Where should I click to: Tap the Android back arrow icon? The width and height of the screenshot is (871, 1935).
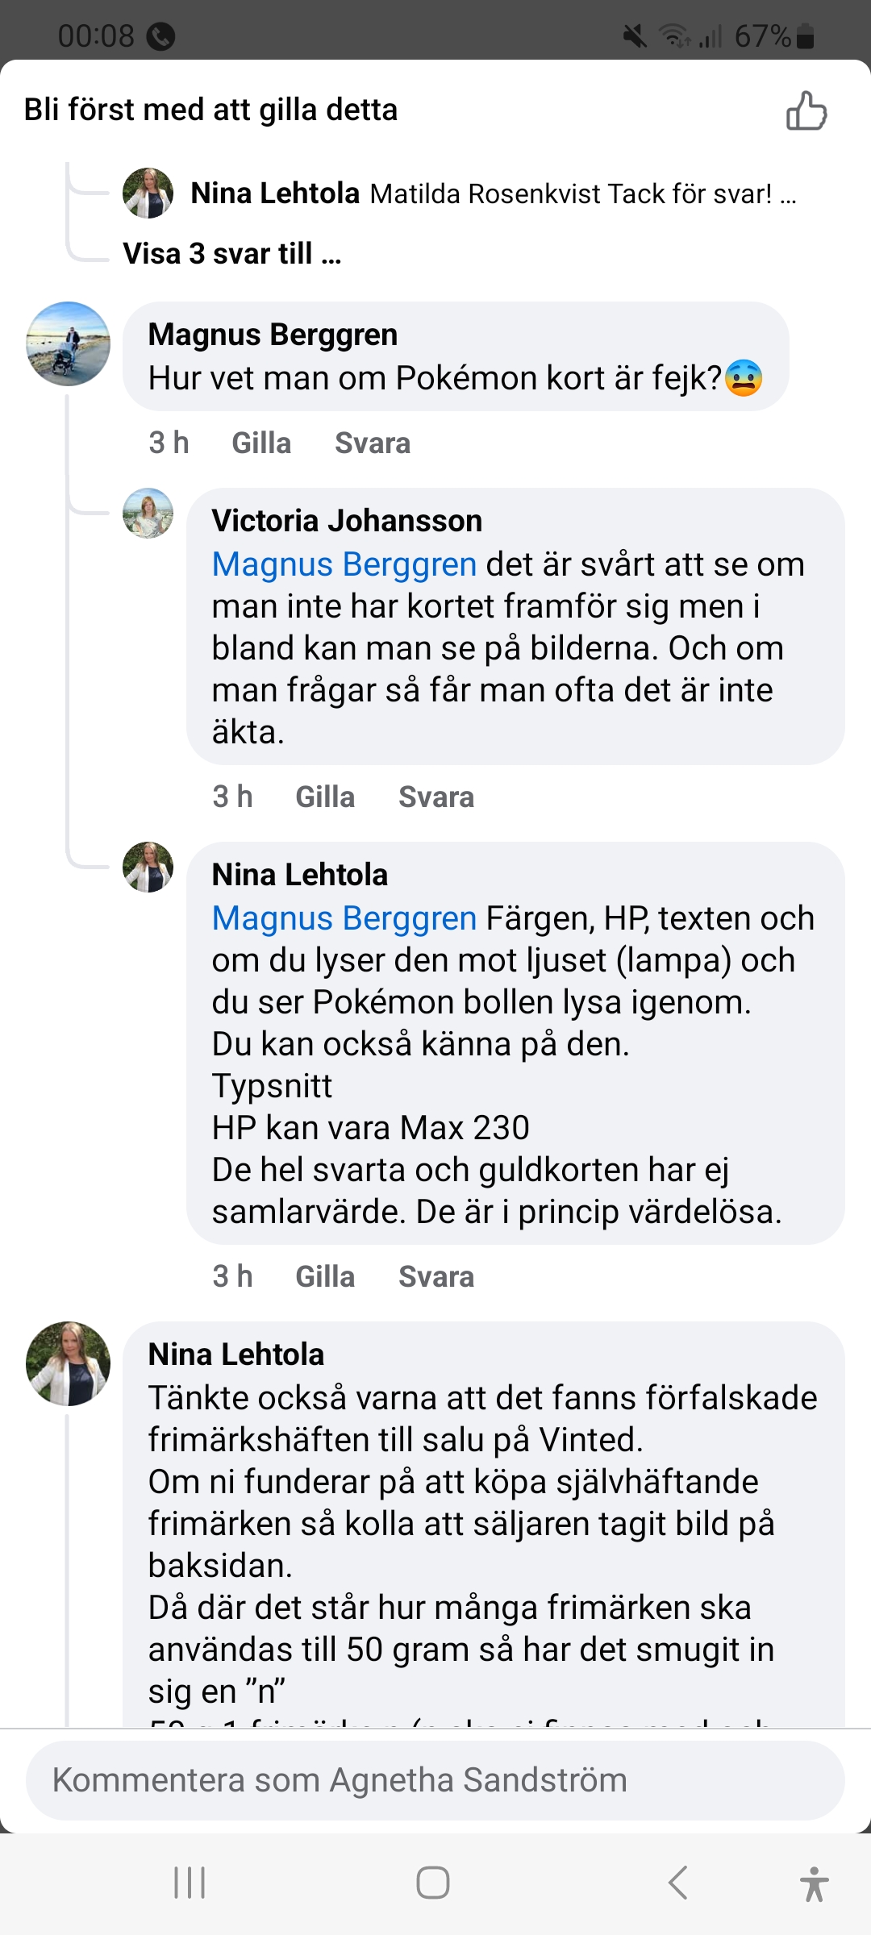coord(678,1883)
